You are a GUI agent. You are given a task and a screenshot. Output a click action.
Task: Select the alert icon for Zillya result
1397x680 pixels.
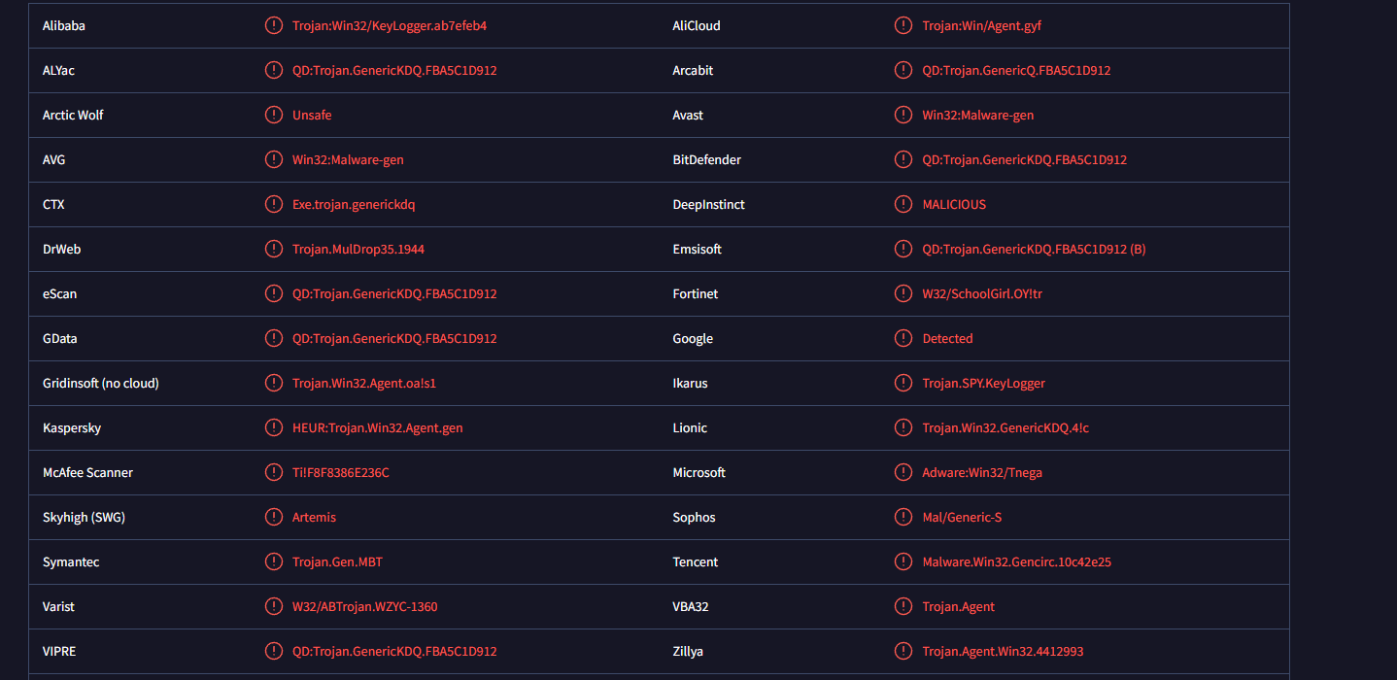[903, 651]
